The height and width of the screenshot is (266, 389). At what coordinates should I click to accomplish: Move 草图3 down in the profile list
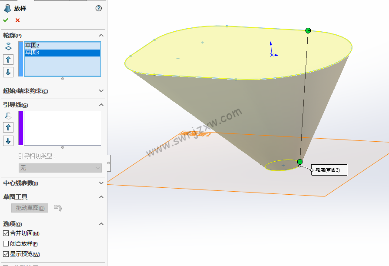click(x=8, y=72)
